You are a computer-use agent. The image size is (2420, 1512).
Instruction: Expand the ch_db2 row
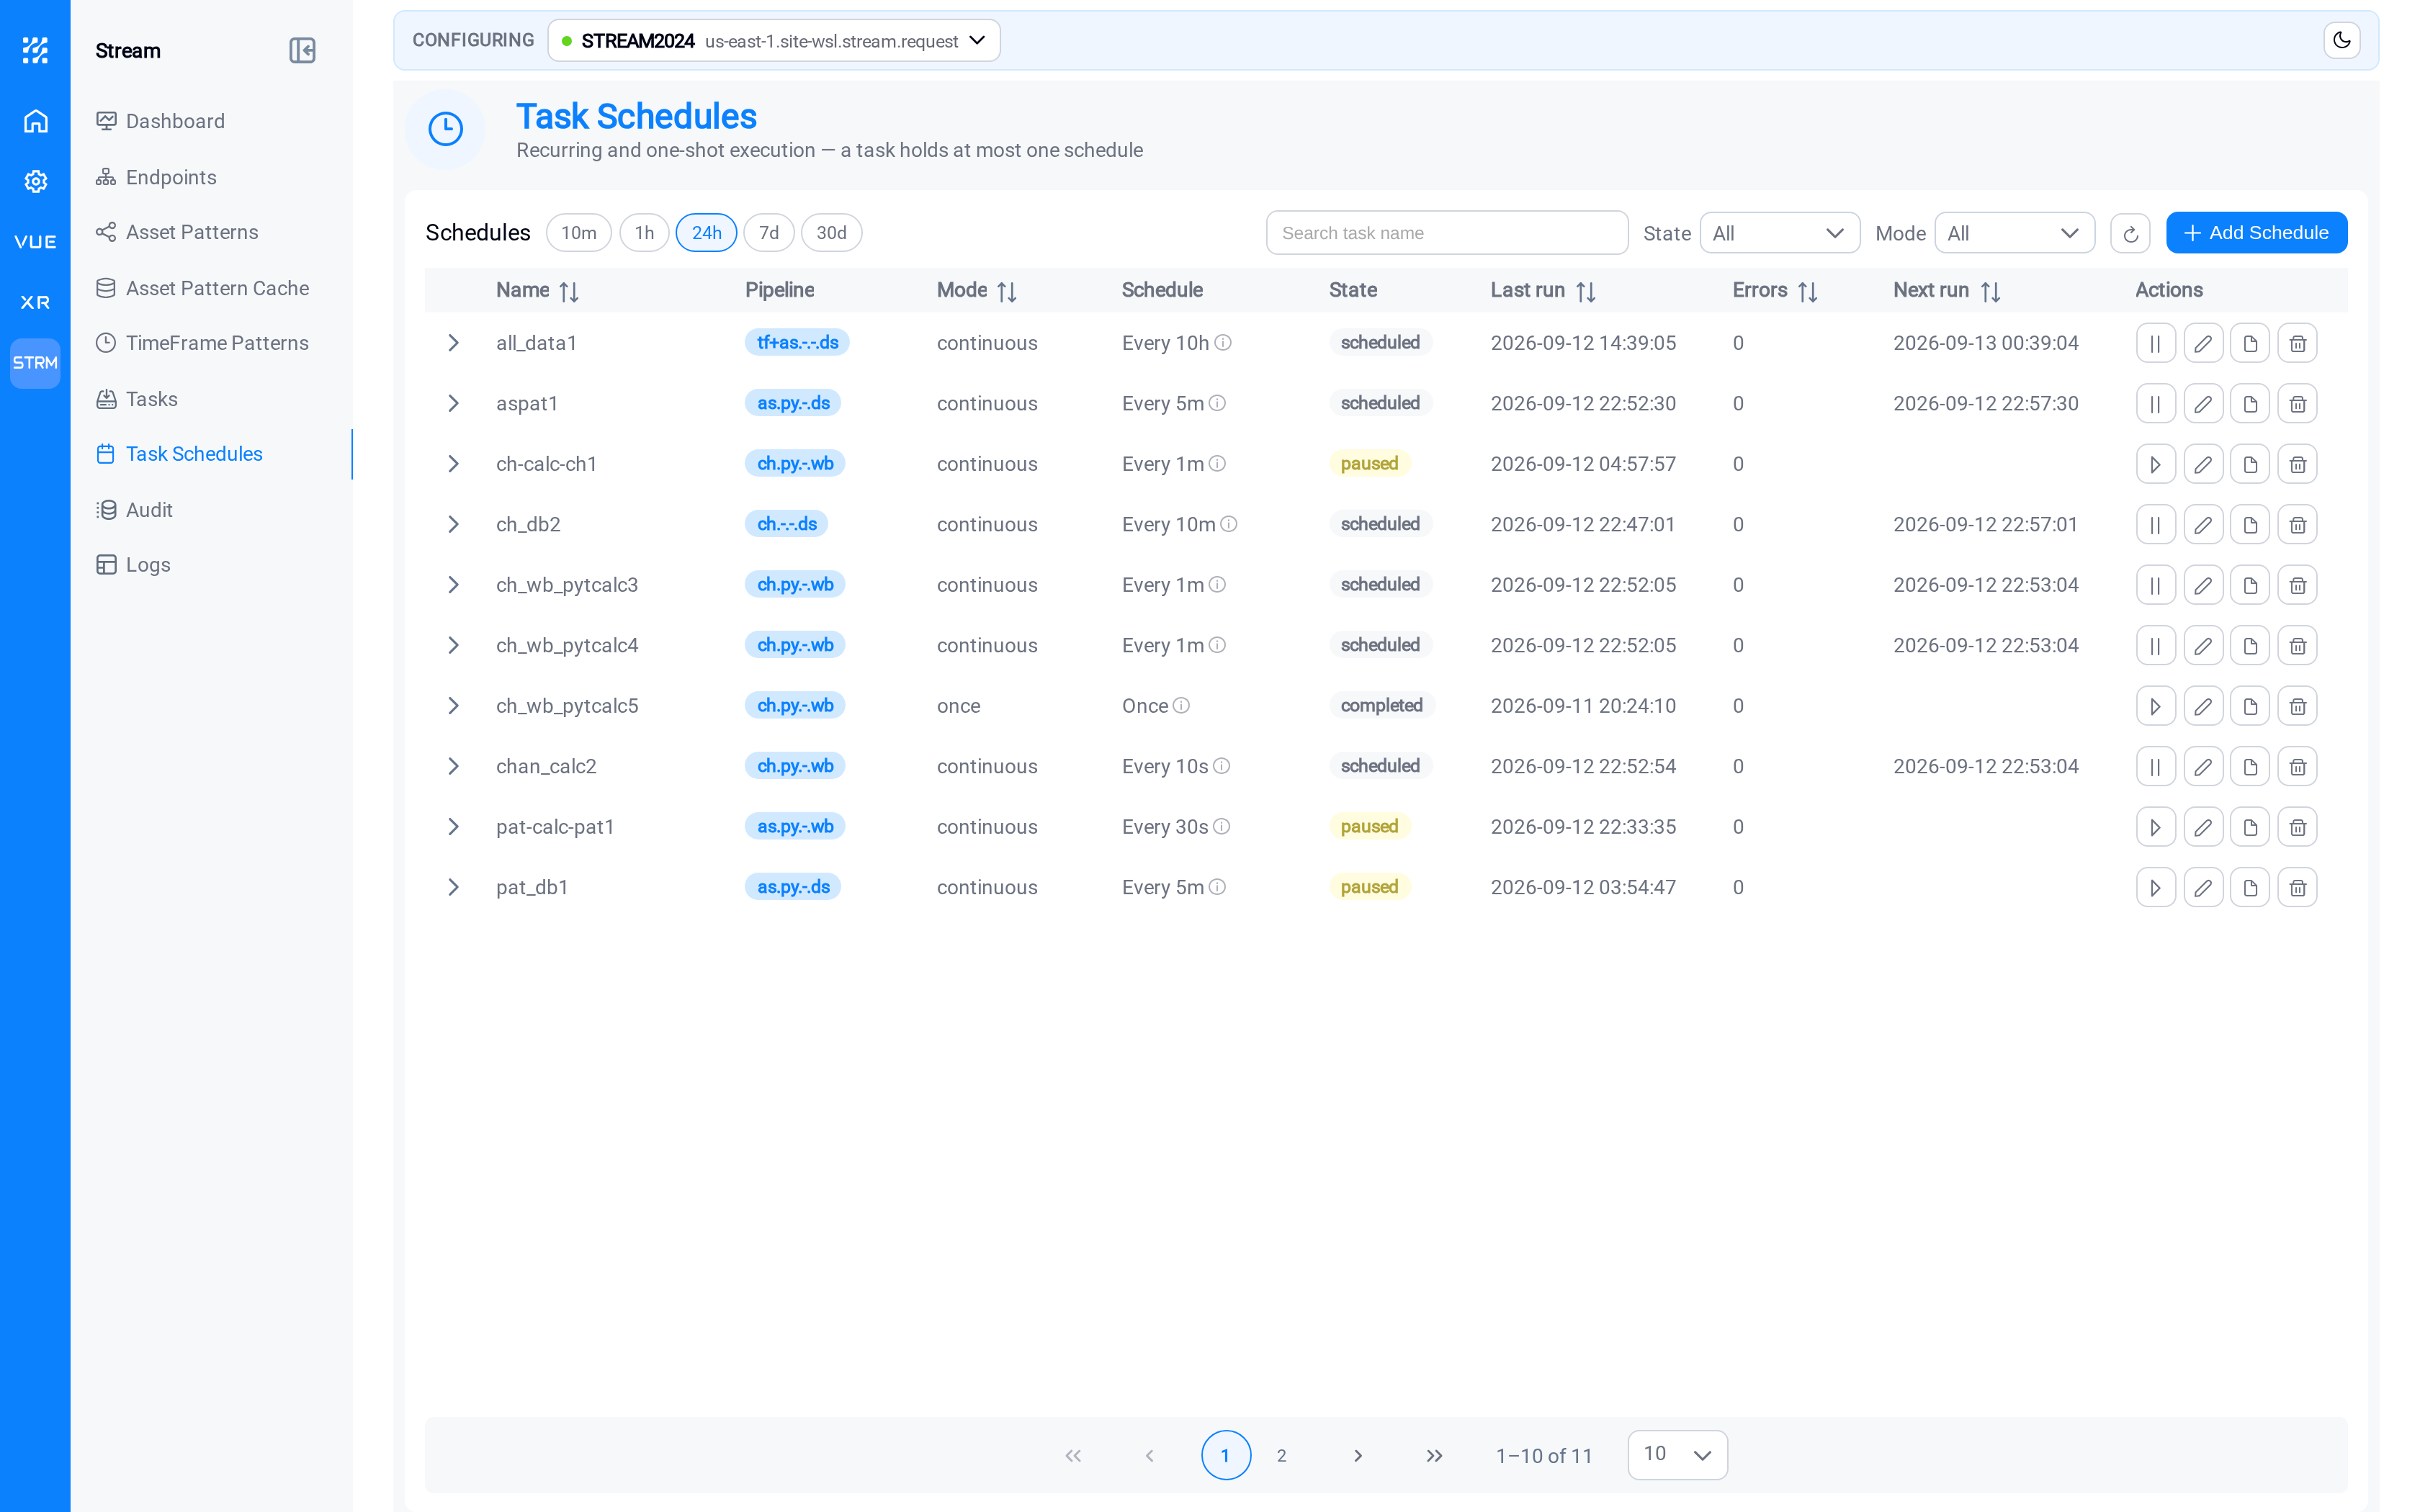click(453, 525)
